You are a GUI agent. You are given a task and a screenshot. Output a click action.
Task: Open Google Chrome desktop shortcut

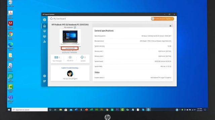point(10,36)
